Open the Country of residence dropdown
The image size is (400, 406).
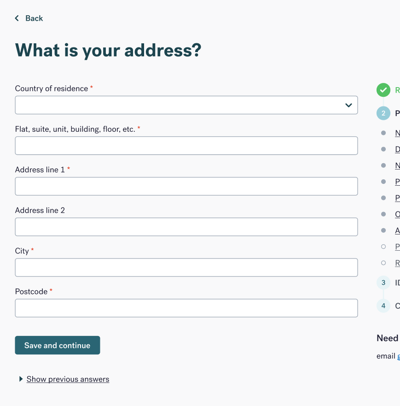click(x=186, y=105)
